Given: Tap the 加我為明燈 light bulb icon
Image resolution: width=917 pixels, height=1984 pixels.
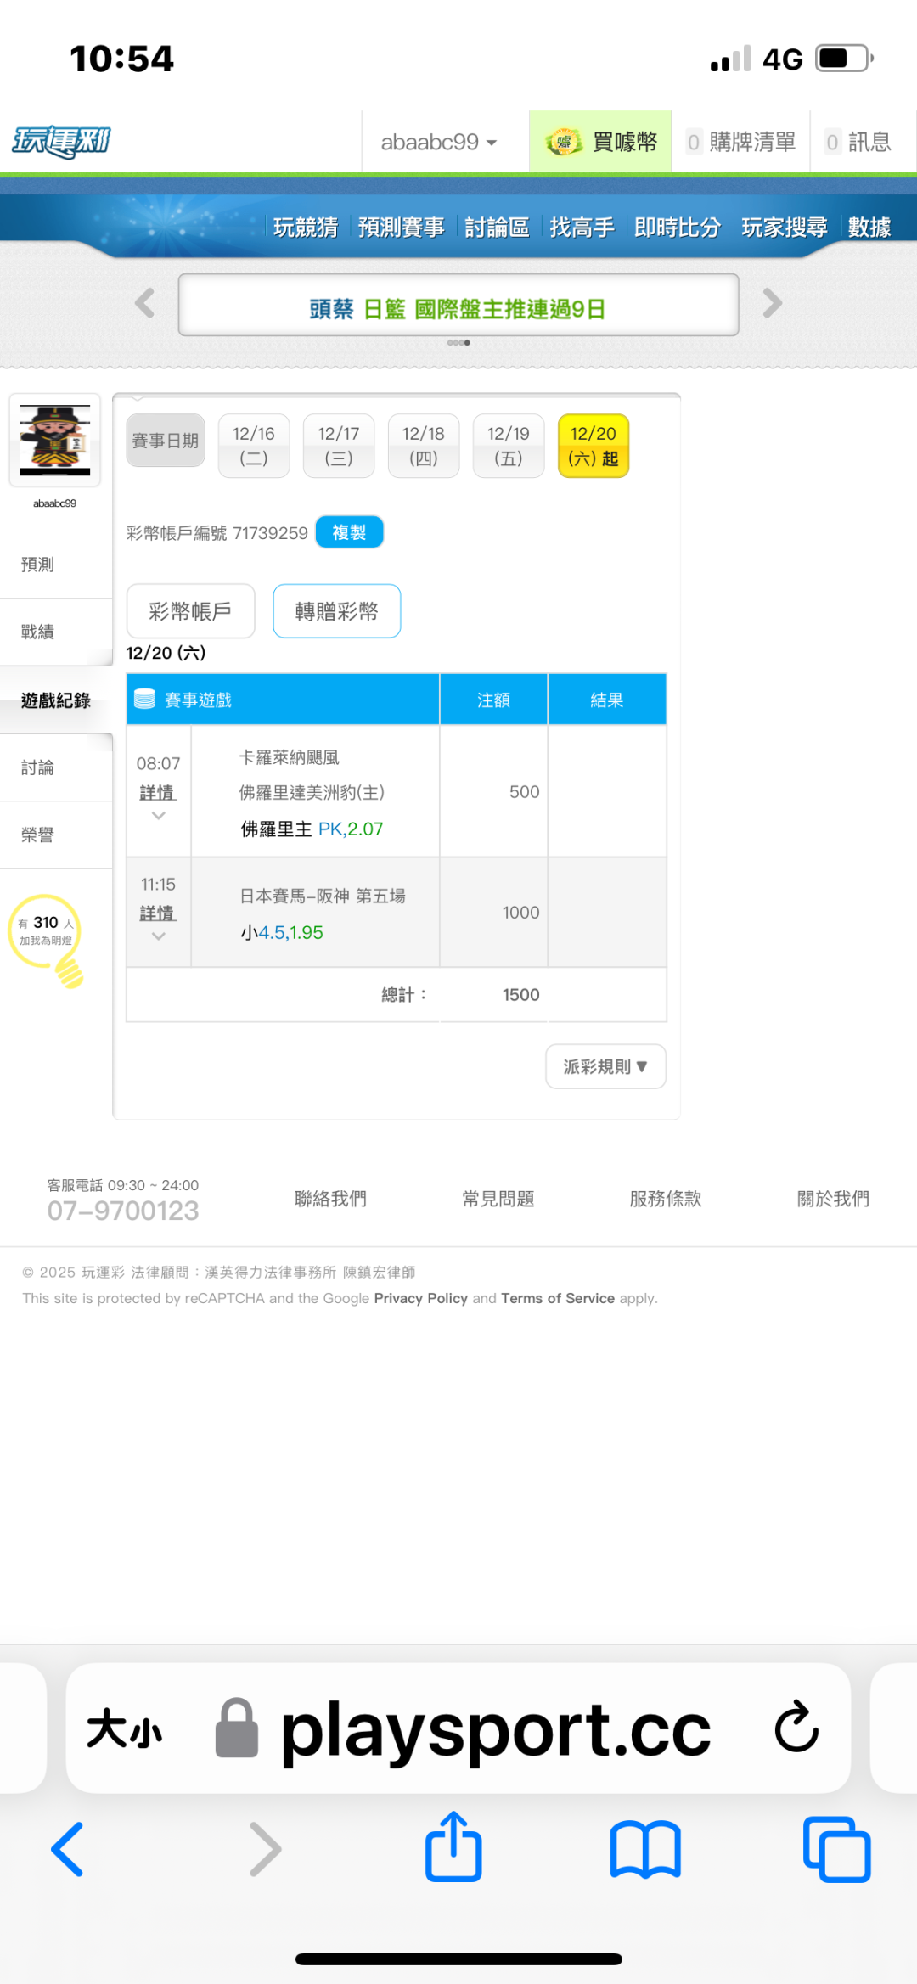Looking at the screenshot, I should point(48,941).
